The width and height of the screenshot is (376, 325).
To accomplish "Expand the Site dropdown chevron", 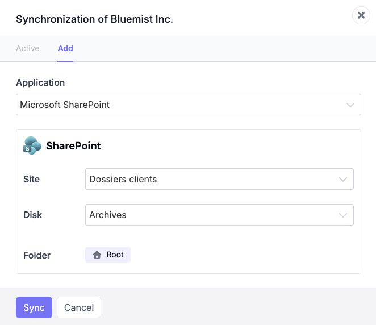I will pos(343,179).
